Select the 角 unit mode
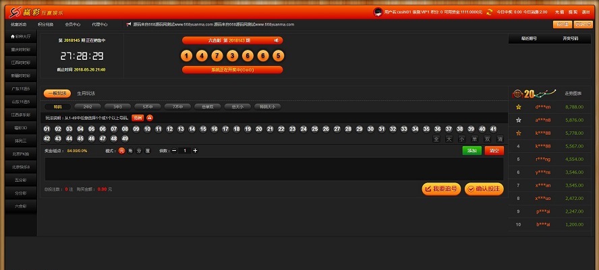Image resolution: width=599 pixels, height=270 pixels. point(130,150)
